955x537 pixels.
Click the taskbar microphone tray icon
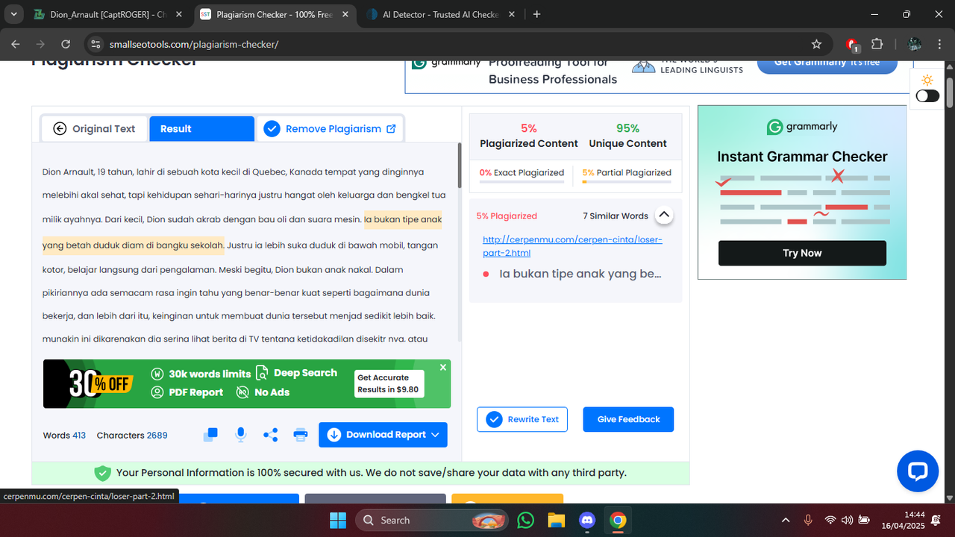(808, 520)
